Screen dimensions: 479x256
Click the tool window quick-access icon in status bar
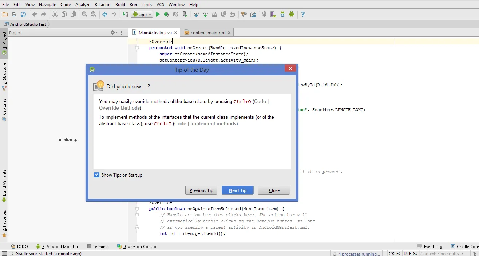click(x=4, y=253)
